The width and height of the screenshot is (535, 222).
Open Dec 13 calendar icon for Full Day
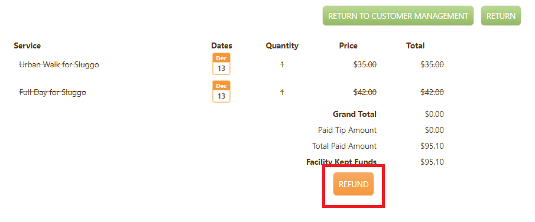[222, 92]
